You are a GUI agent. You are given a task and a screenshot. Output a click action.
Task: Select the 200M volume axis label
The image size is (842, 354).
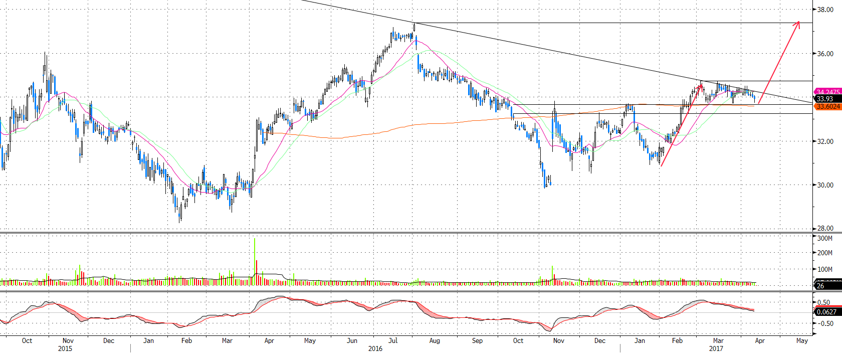(x=825, y=253)
